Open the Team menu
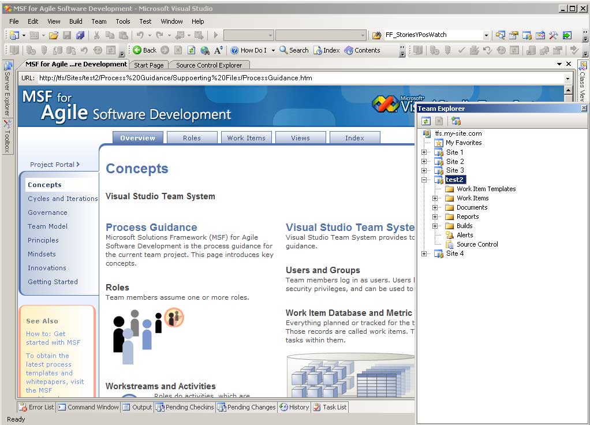The height and width of the screenshot is (425, 590). coord(99,21)
